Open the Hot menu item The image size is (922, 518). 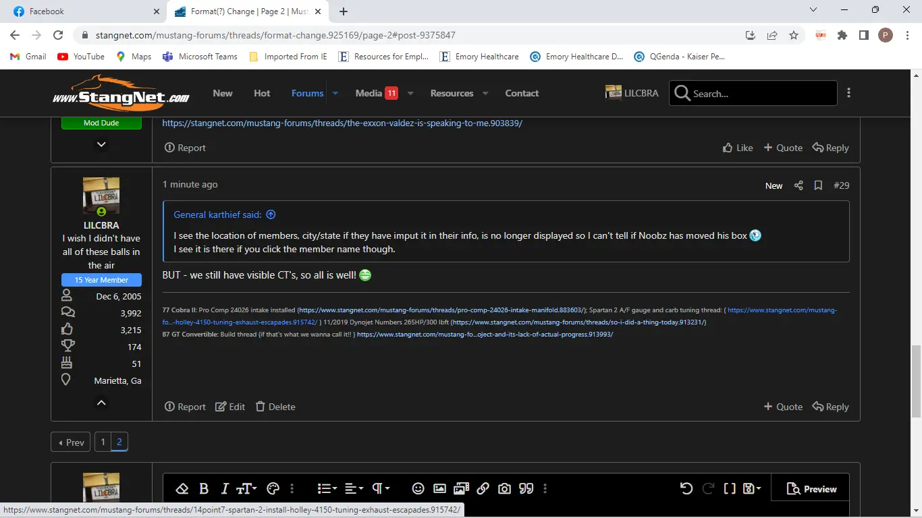click(262, 93)
